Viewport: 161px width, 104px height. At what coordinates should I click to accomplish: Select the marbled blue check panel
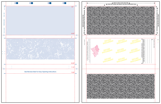40,49
